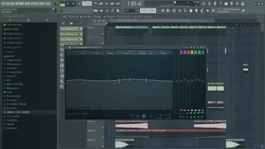The height and width of the screenshot is (149, 265).
Task: Open the Packs folder in browser
Action: [10, 92]
